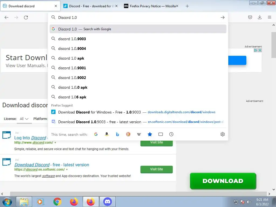The image size is (276, 207).
Task: Open the AdChoices icon on banner ad
Action: 256,50
